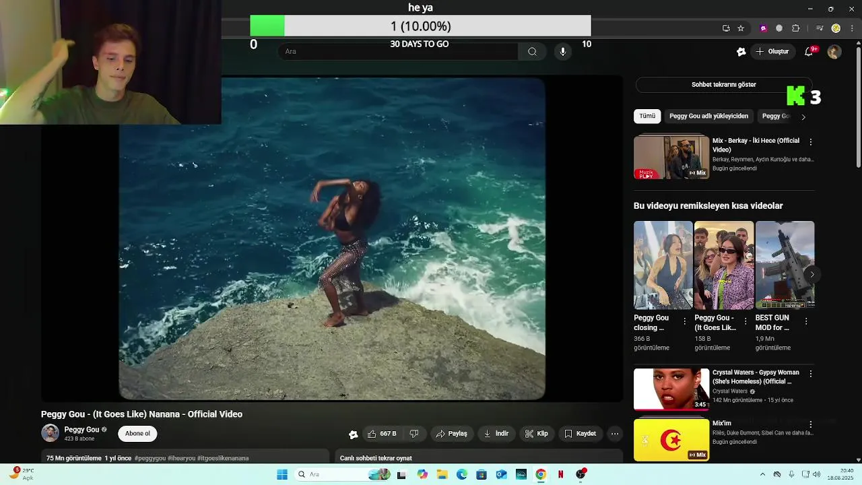The width and height of the screenshot is (862, 485).
Task: Open Chrome three-dot menu
Action: (x=853, y=28)
